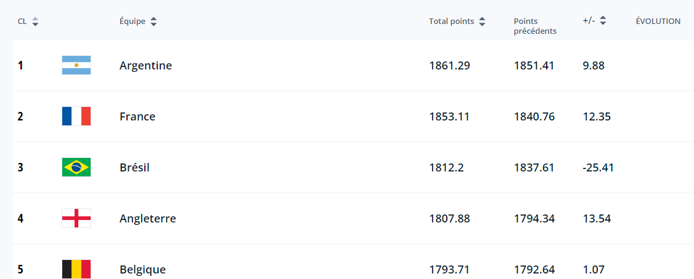The width and height of the screenshot is (694, 279).
Task: Select rank number 4 row cell
Action: click(20, 219)
